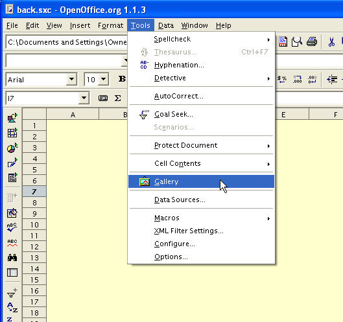Click the Gallery picture icon in menu
Viewport: 343px width, 322px height.
(x=145, y=181)
